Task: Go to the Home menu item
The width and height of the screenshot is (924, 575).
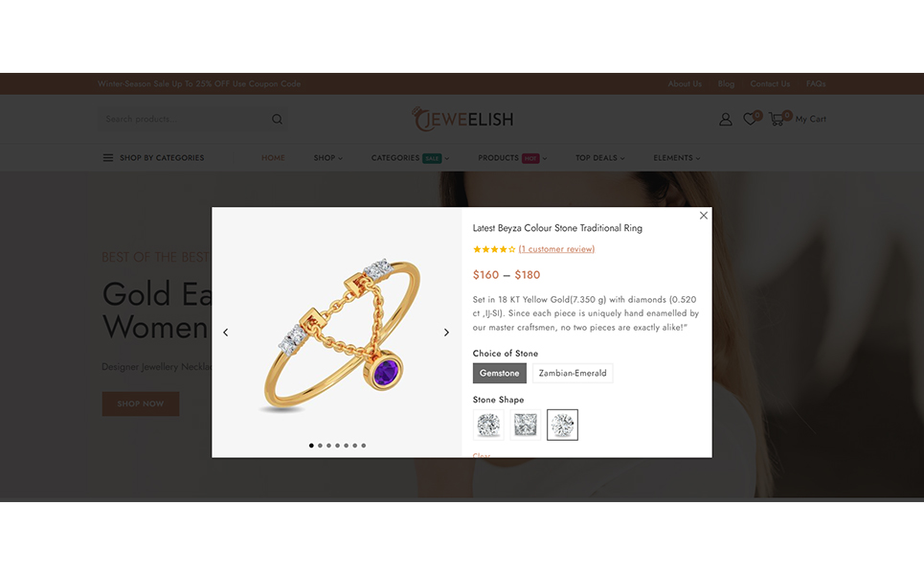Action: (x=273, y=158)
